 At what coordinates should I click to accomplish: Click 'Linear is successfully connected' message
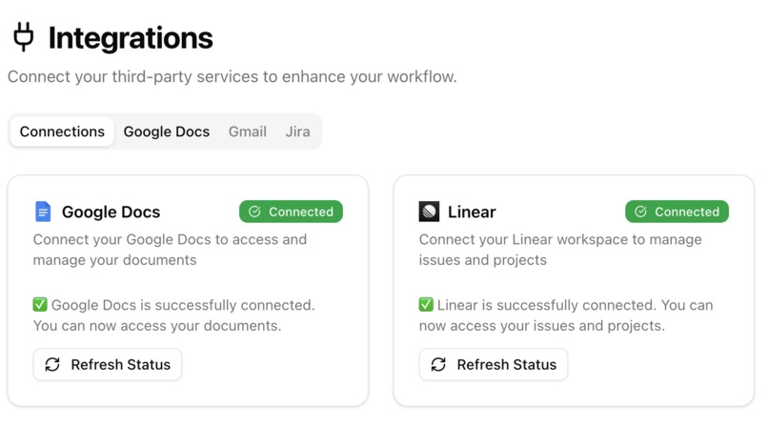point(566,315)
